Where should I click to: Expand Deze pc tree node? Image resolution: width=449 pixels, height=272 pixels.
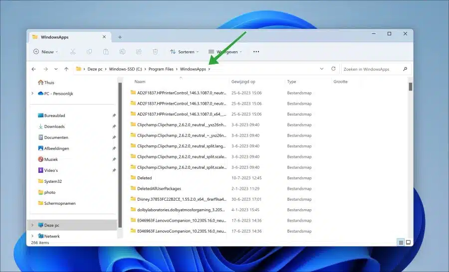32,225
